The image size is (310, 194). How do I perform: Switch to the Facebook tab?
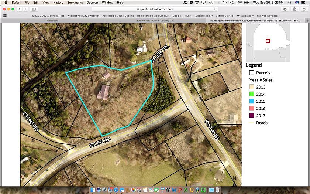point(52,21)
